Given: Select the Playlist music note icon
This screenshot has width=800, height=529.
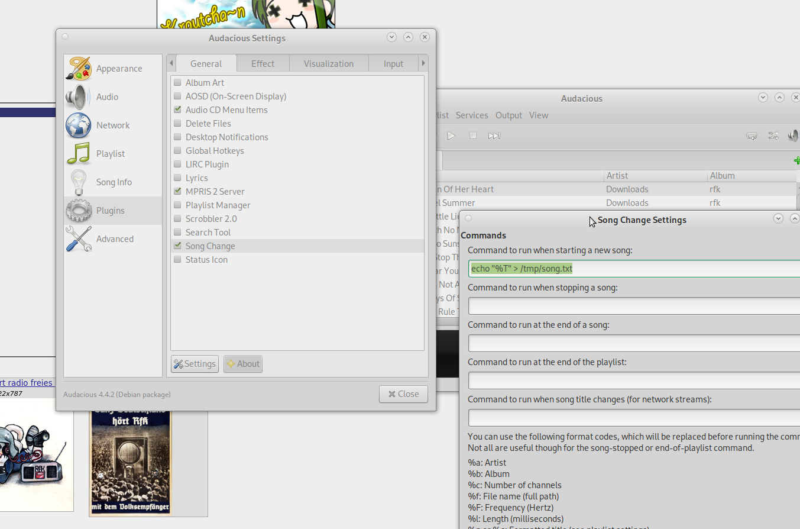Looking at the screenshot, I should (78, 154).
